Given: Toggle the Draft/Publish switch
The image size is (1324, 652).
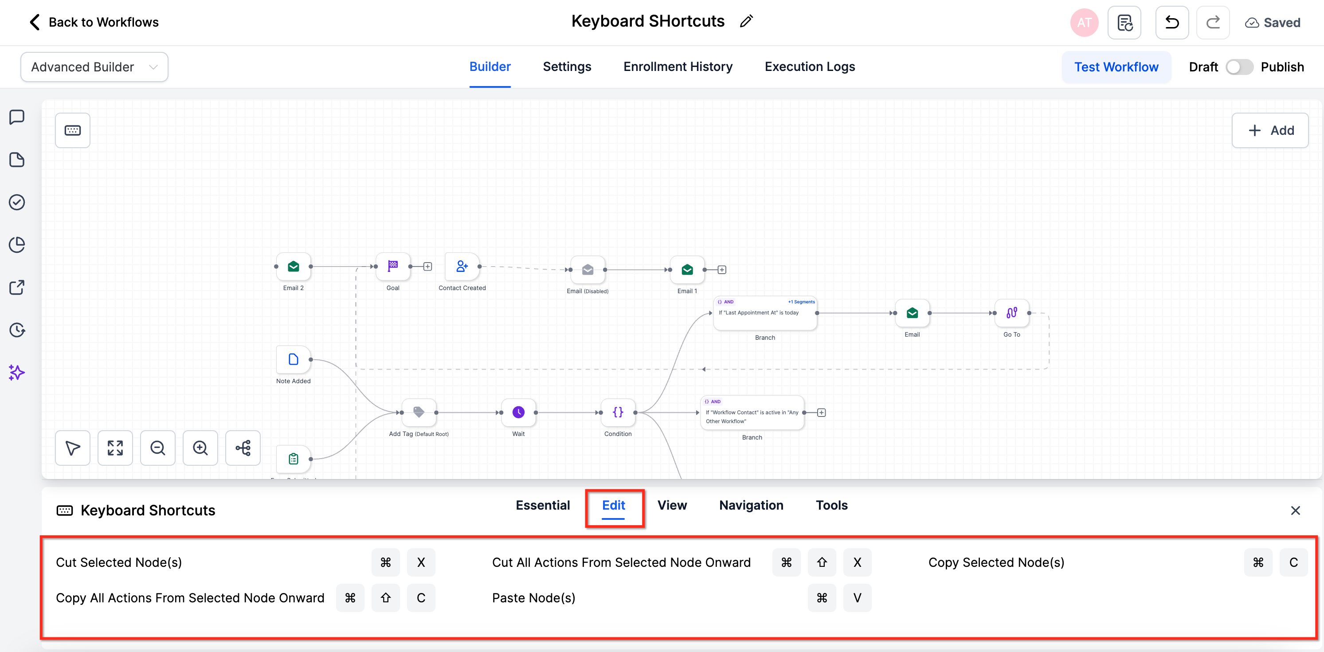Looking at the screenshot, I should click(x=1239, y=67).
